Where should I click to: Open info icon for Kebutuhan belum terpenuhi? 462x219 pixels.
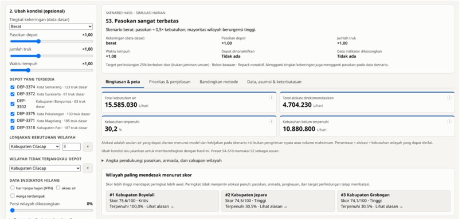449,121
